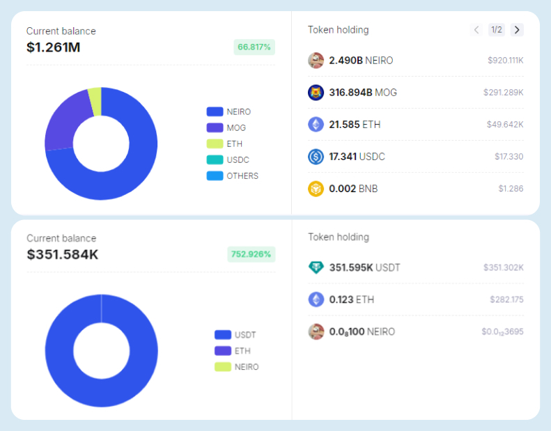
Task: Click the USDC token icon
Action: pos(316,157)
